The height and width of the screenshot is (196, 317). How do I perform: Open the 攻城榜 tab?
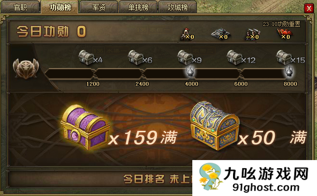click(x=177, y=7)
